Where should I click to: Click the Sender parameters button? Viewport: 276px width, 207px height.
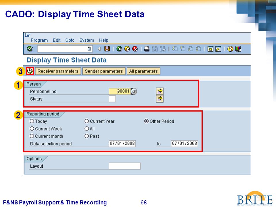pyautogui.click(x=104, y=71)
